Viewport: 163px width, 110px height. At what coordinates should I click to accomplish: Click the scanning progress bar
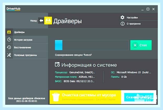92,45
